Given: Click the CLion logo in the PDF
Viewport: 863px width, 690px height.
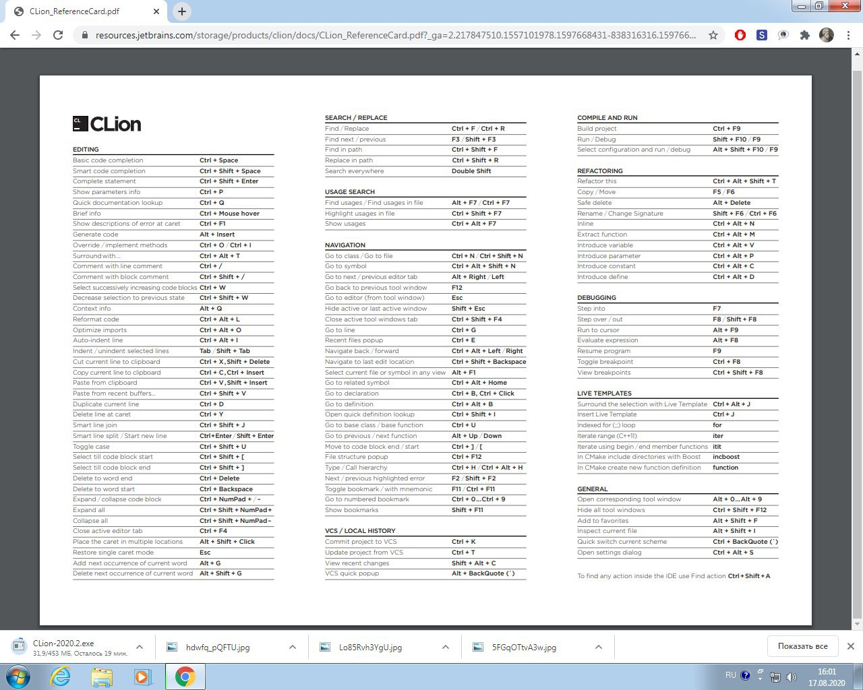Looking at the screenshot, I should point(107,124).
